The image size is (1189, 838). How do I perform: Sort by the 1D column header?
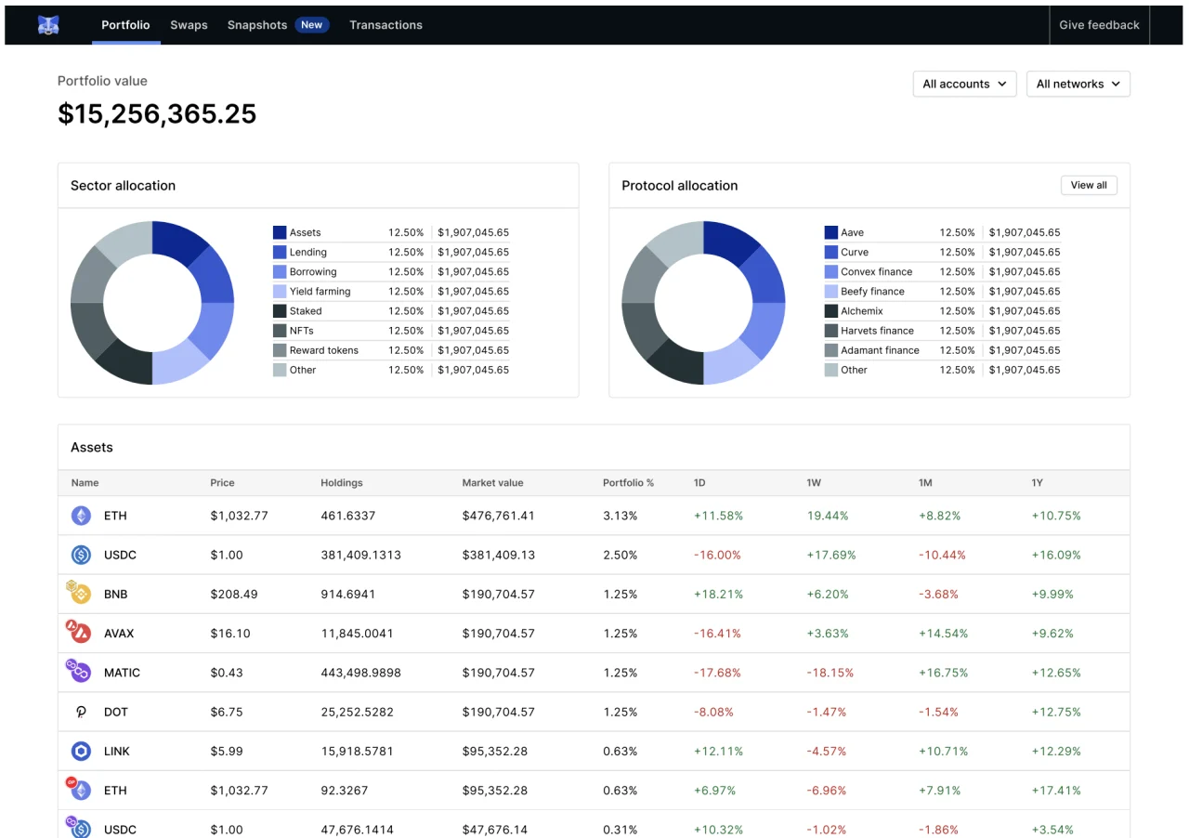point(699,483)
